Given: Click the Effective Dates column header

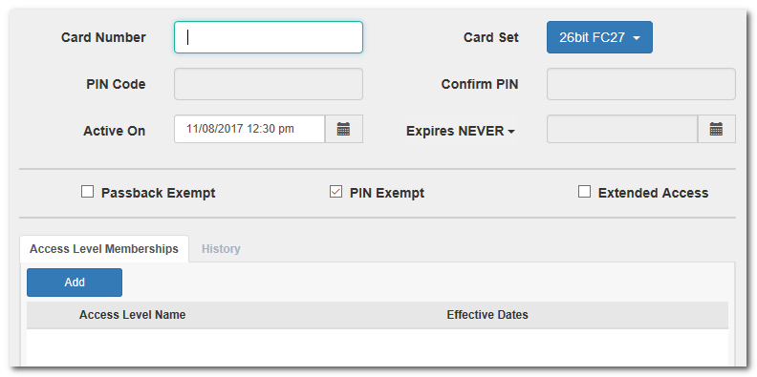Looking at the screenshot, I should point(487,315).
